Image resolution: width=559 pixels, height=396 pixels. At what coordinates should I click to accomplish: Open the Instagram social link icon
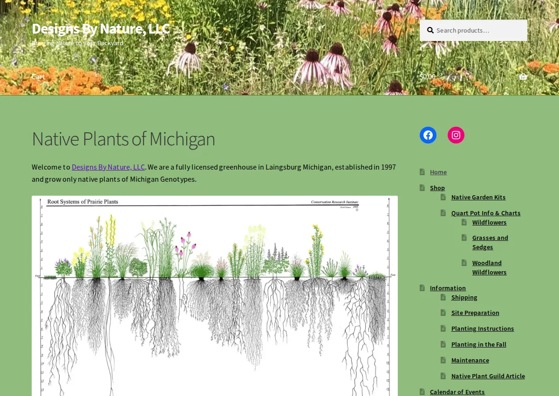[456, 135]
